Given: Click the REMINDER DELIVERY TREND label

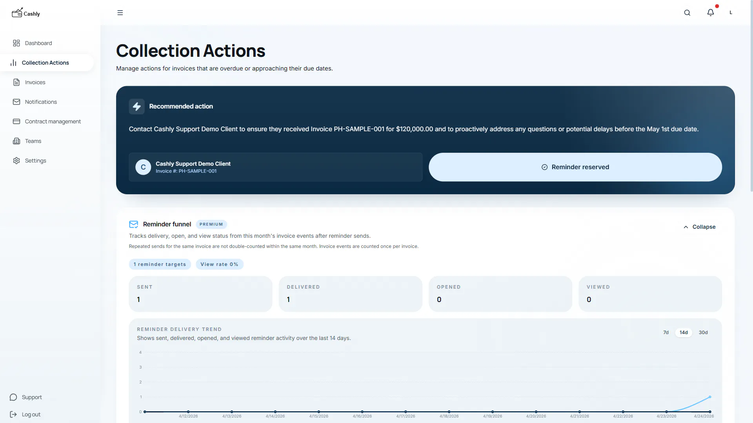Looking at the screenshot, I should click(179, 329).
